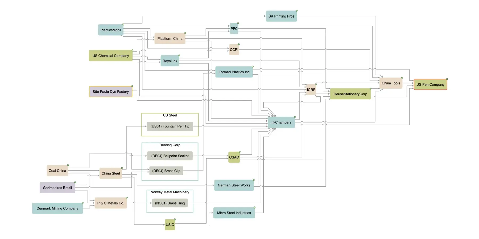Screen dimensions: 479x239
Task: Select the US Chemical Company node
Action: pos(111,56)
